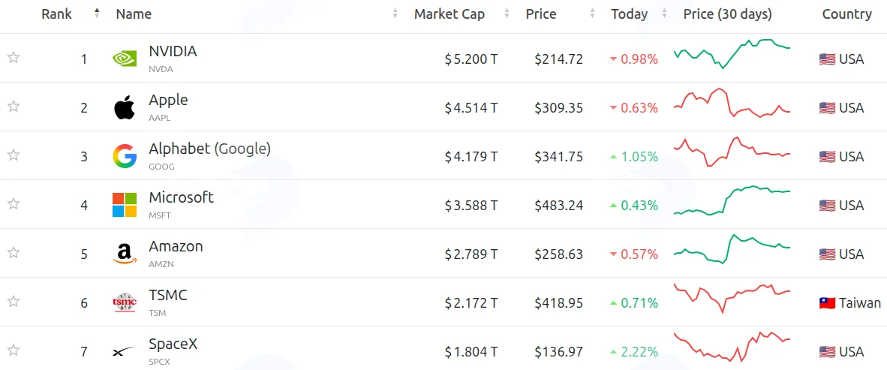Sort table by Rank column arrows

97,13
